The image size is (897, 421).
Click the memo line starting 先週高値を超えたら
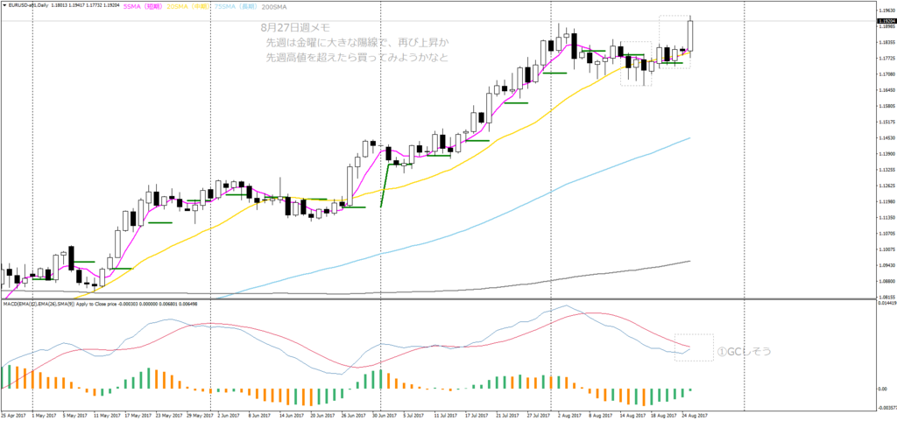(357, 58)
